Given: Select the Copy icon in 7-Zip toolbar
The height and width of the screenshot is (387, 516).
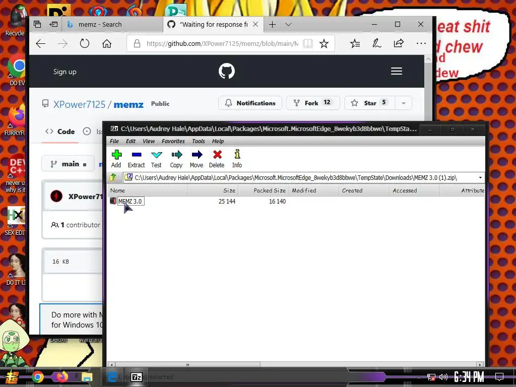Looking at the screenshot, I should [x=176, y=159].
